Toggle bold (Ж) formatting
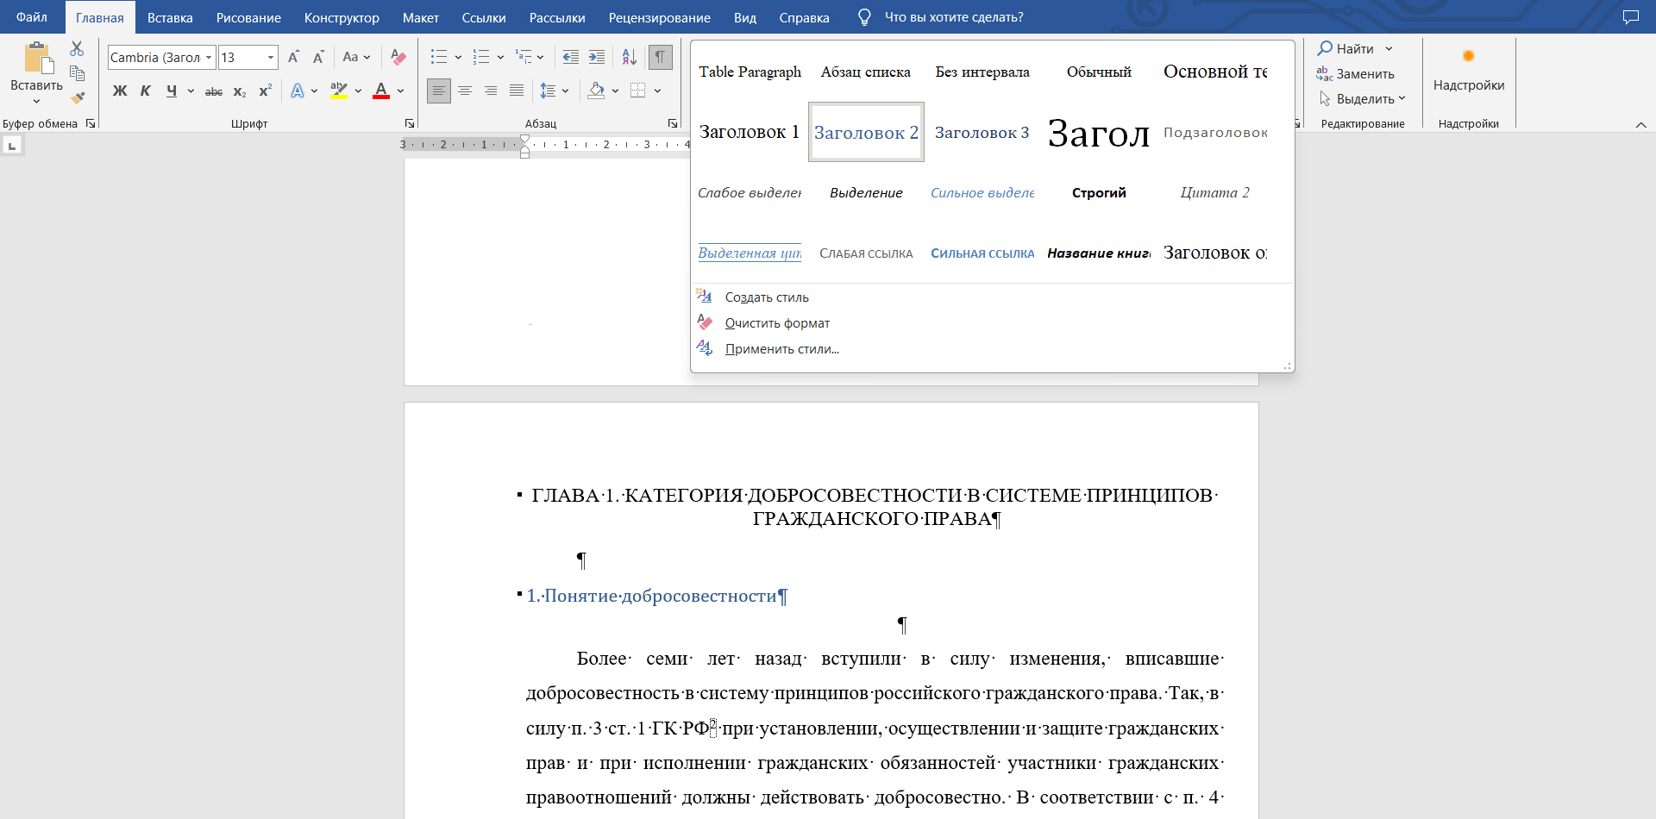 tap(120, 91)
